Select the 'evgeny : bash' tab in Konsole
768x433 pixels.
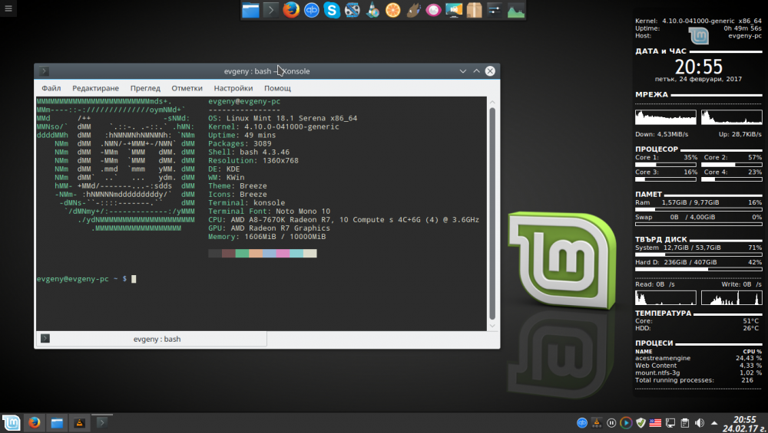(151, 339)
